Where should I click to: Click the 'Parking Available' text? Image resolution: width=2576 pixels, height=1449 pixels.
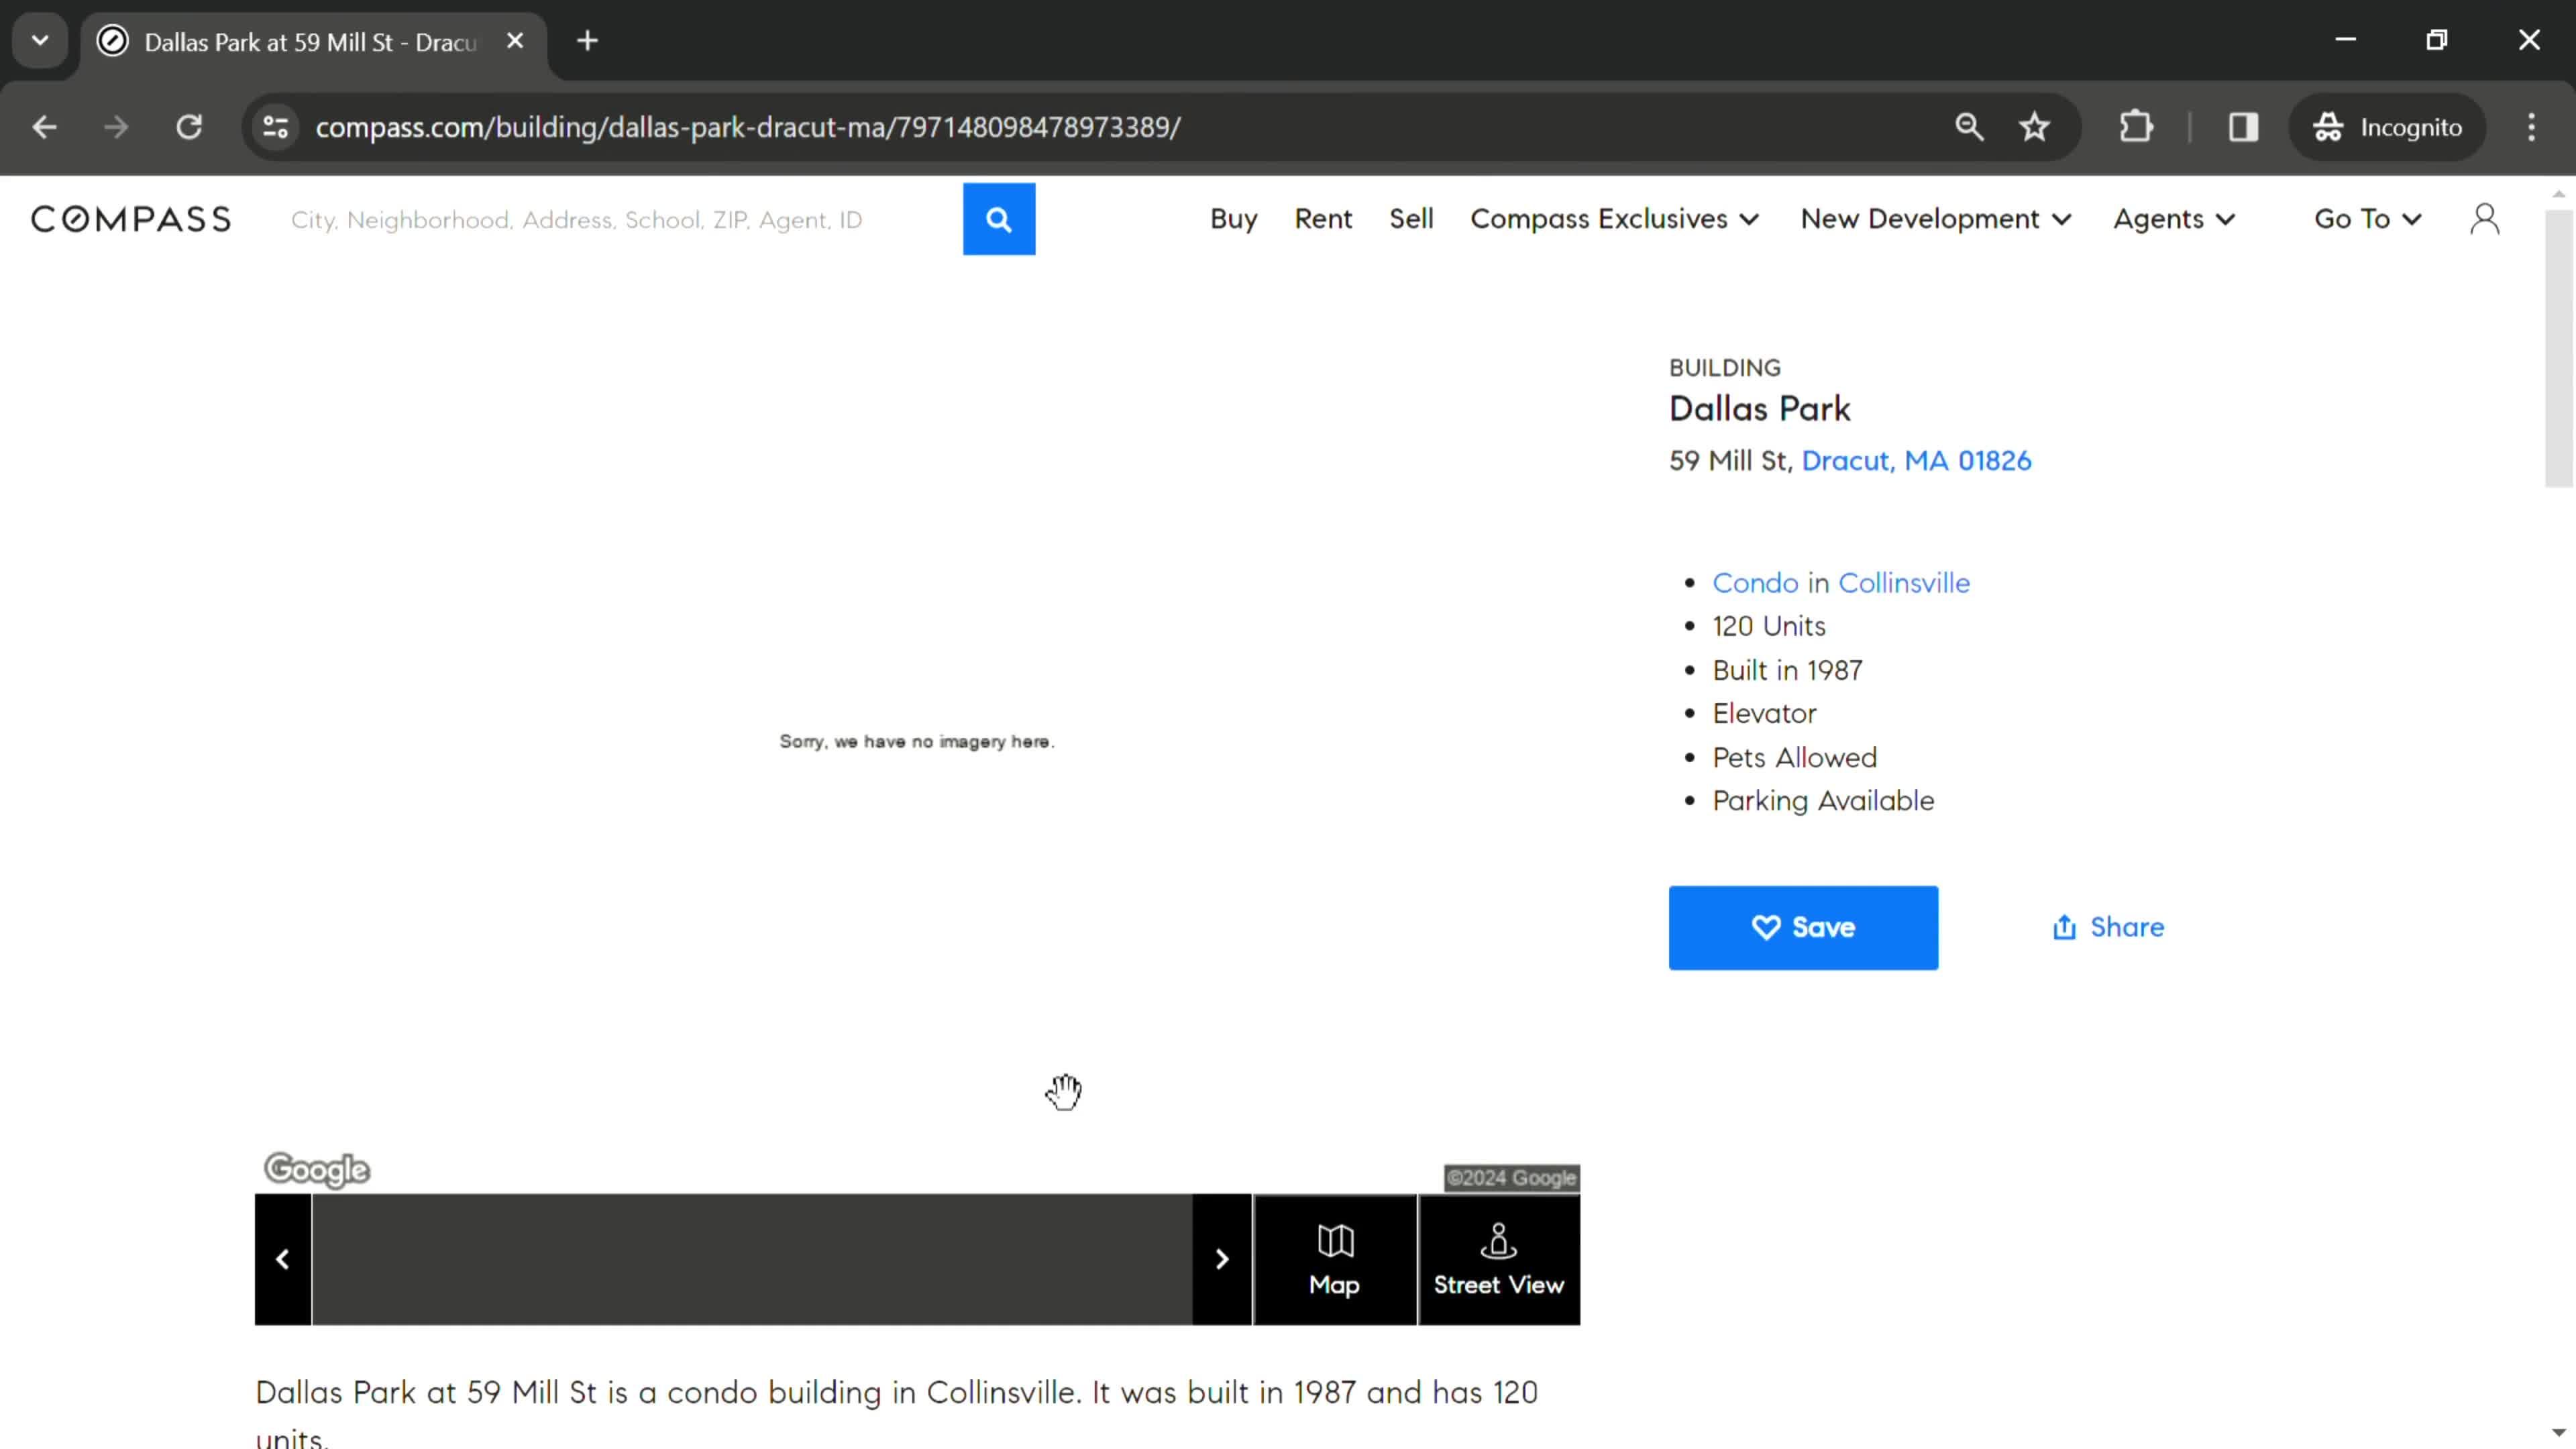click(x=1823, y=801)
